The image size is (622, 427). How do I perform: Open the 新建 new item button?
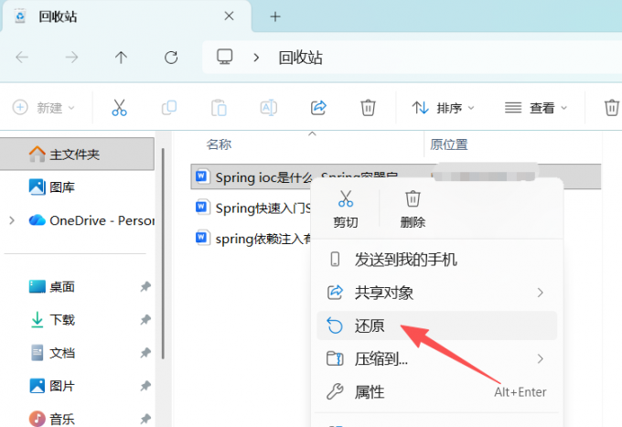(x=43, y=108)
